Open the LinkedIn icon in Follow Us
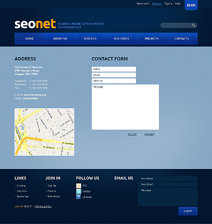 (78, 197)
